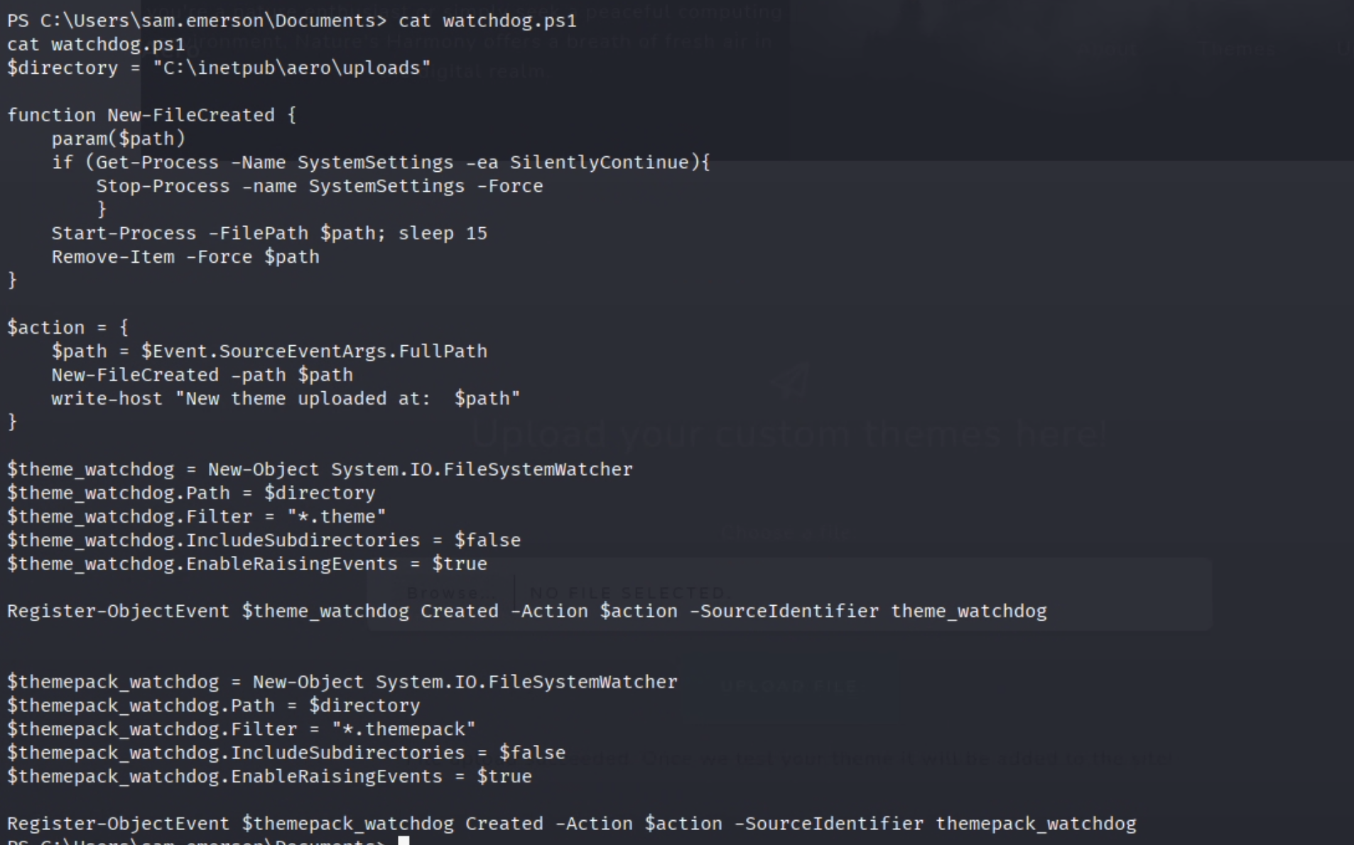Click '$themepack_watchdog.IncludeSubdirectories = $false' line
Viewport: 1354px width, 845px height.
286,753
